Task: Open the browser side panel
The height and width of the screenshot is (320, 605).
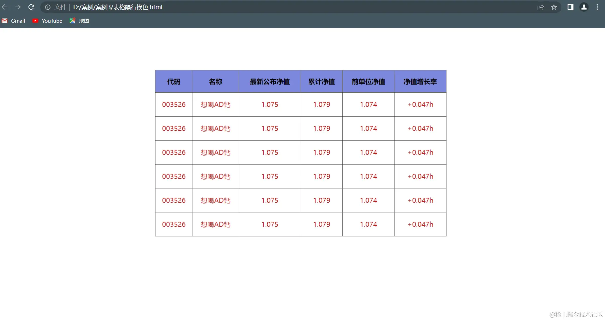Action: point(570,7)
